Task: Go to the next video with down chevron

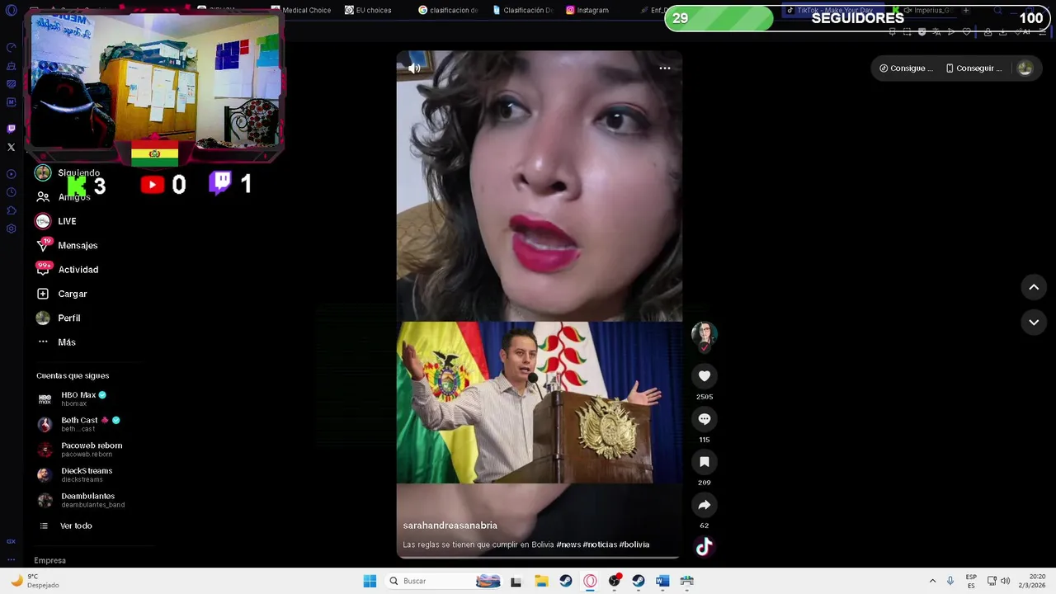Action: click(1034, 323)
